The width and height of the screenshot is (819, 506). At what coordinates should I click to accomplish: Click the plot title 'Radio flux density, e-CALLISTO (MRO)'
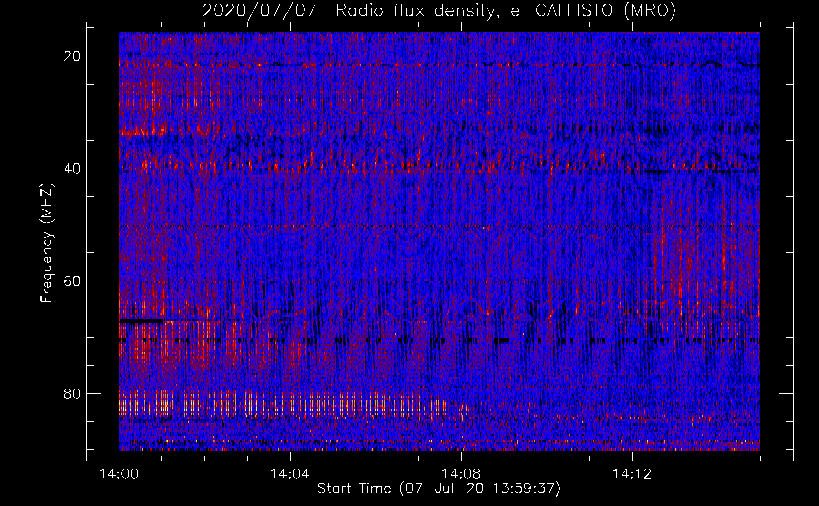click(x=506, y=10)
